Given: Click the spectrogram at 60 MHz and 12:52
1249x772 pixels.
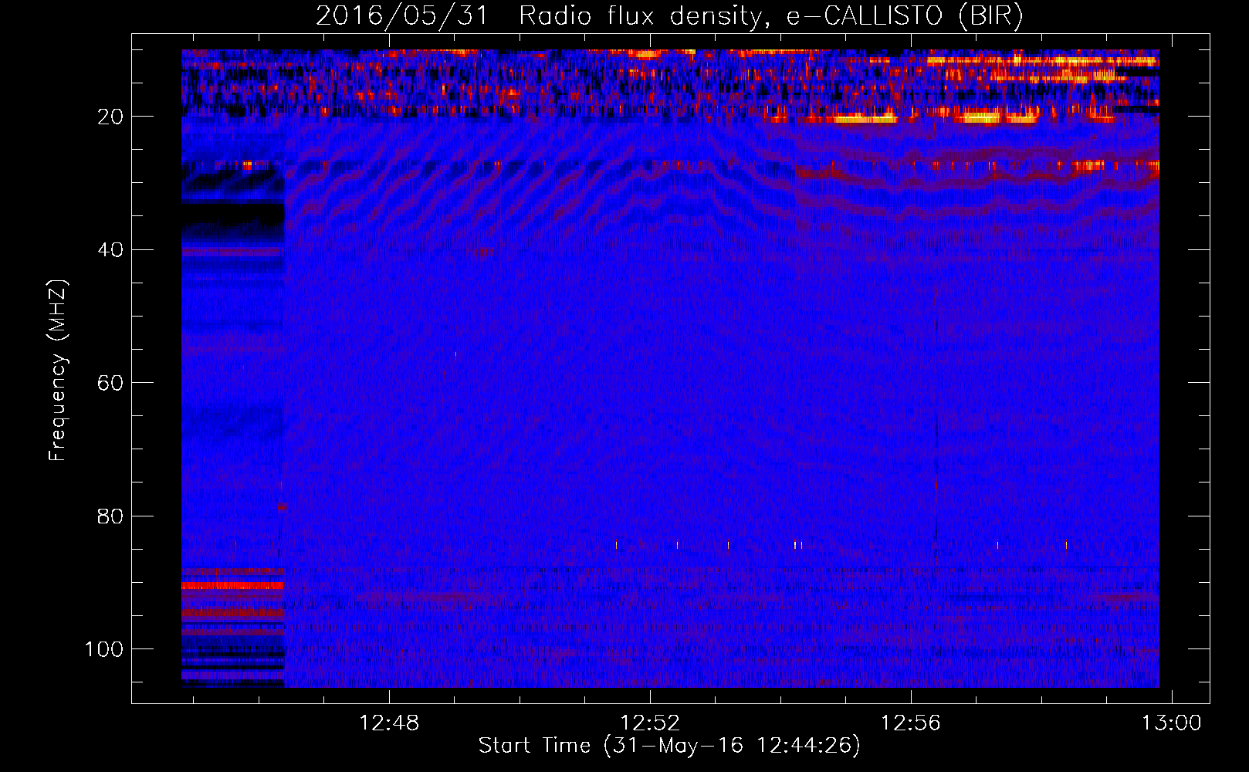Looking at the screenshot, I should [650, 382].
